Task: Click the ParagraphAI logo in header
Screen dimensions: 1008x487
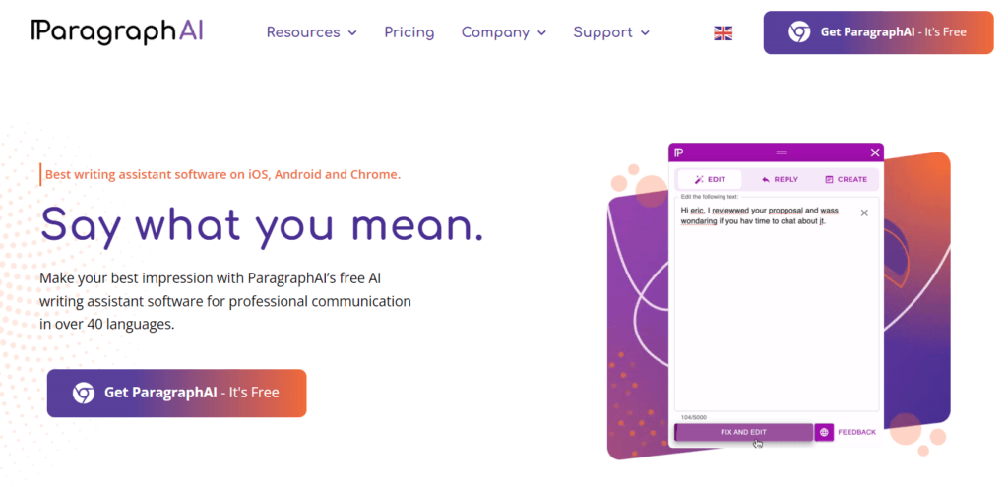Action: 117,31
